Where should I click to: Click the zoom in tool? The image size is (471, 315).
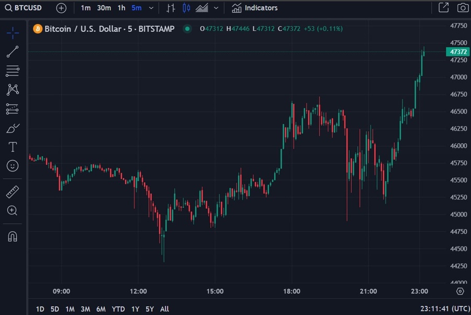pos(13,210)
